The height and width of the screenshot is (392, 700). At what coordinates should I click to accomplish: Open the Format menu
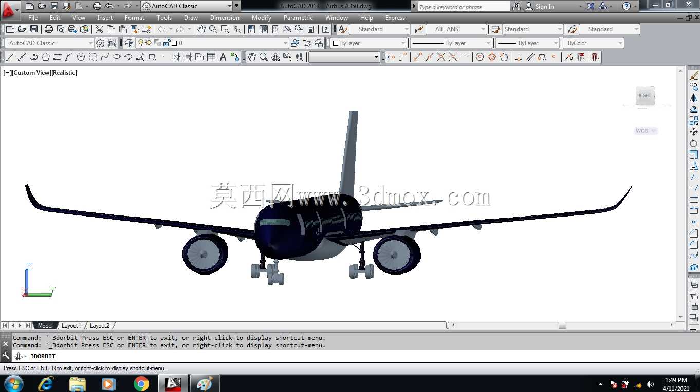click(135, 18)
